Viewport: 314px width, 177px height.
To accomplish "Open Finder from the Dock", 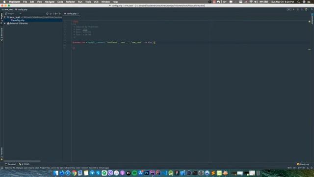I will 55,173.
